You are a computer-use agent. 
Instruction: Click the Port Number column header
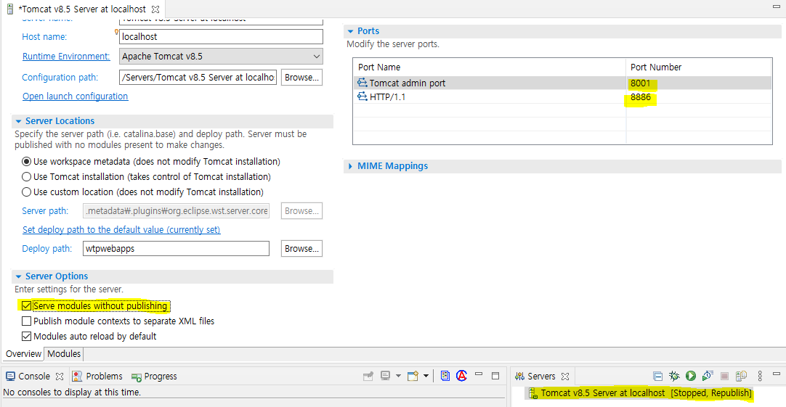pyautogui.click(x=656, y=67)
